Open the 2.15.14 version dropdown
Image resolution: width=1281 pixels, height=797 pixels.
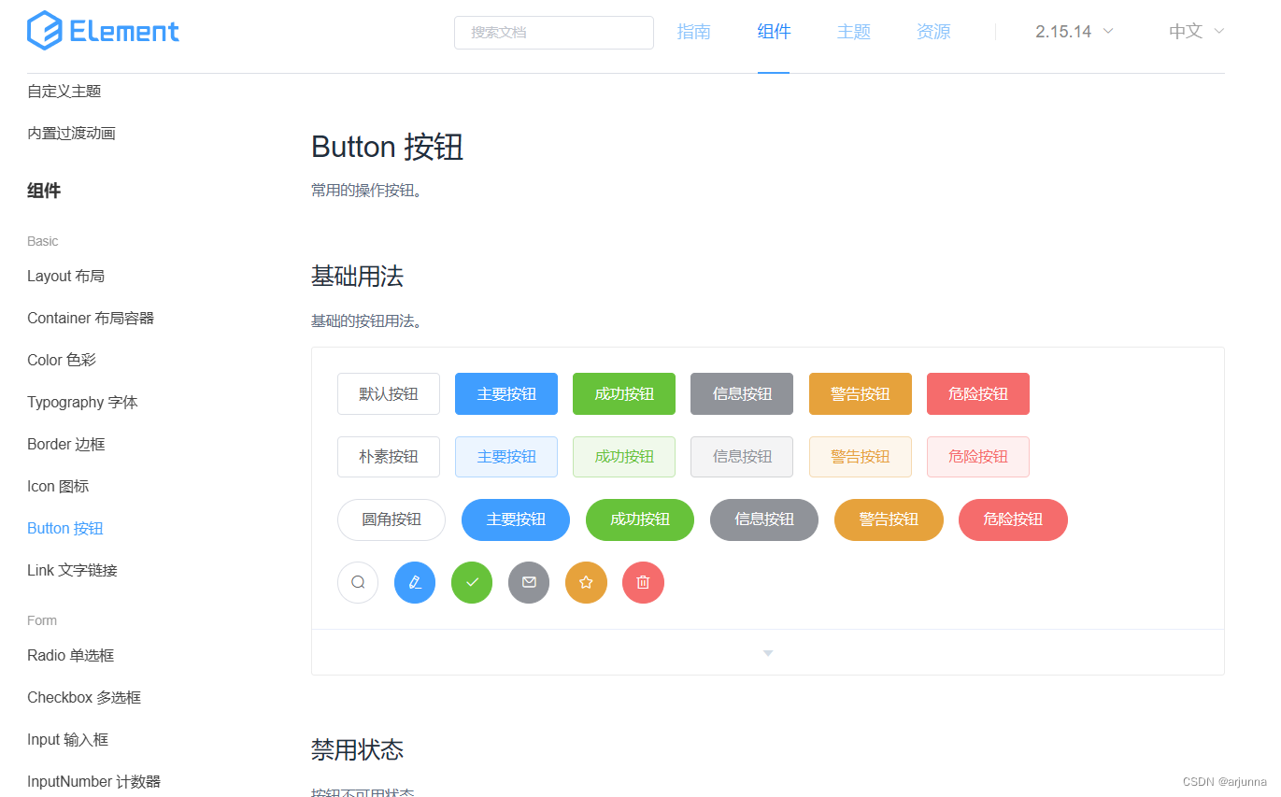(1075, 31)
